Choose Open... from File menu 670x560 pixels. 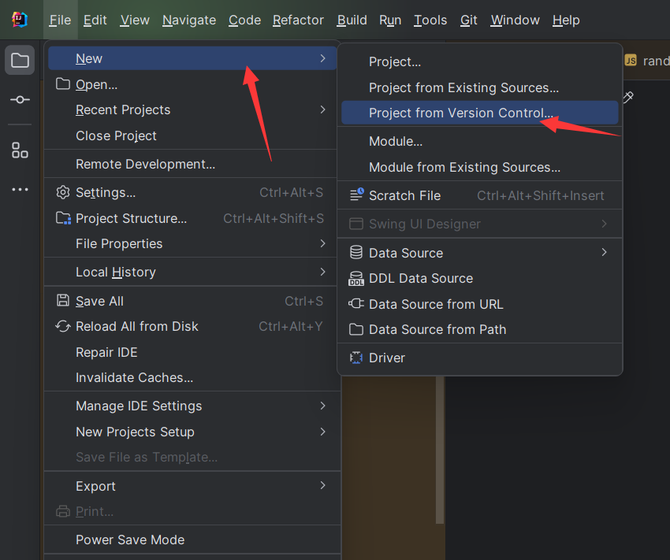[x=192, y=84]
